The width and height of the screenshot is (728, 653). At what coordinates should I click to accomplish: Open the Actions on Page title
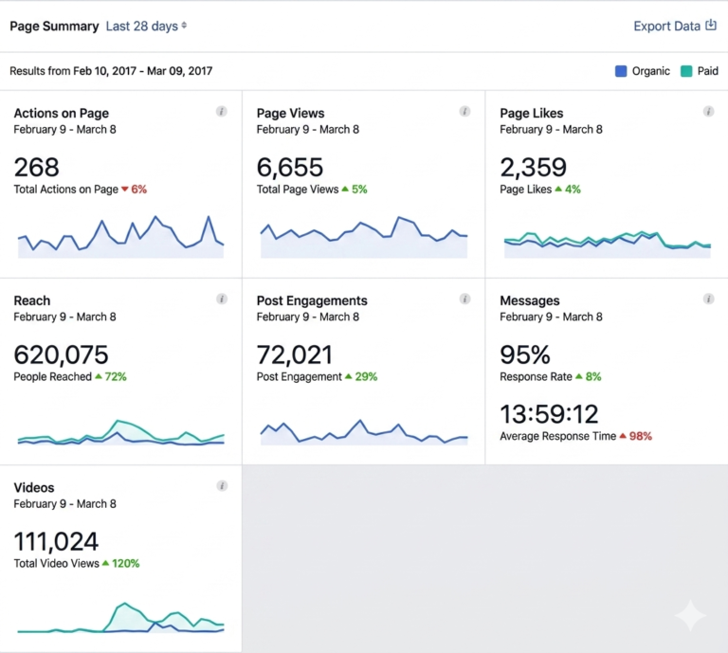[62, 113]
